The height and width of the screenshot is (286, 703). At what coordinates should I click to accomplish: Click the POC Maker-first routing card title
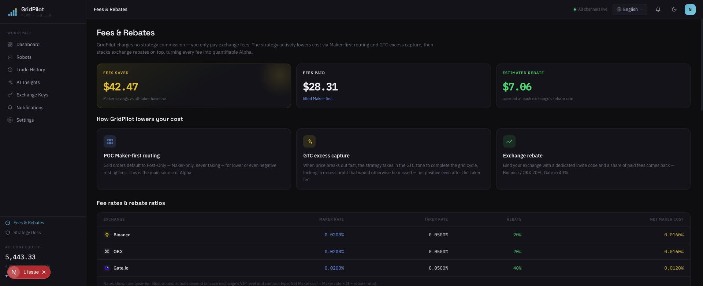[x=132, y=156]
